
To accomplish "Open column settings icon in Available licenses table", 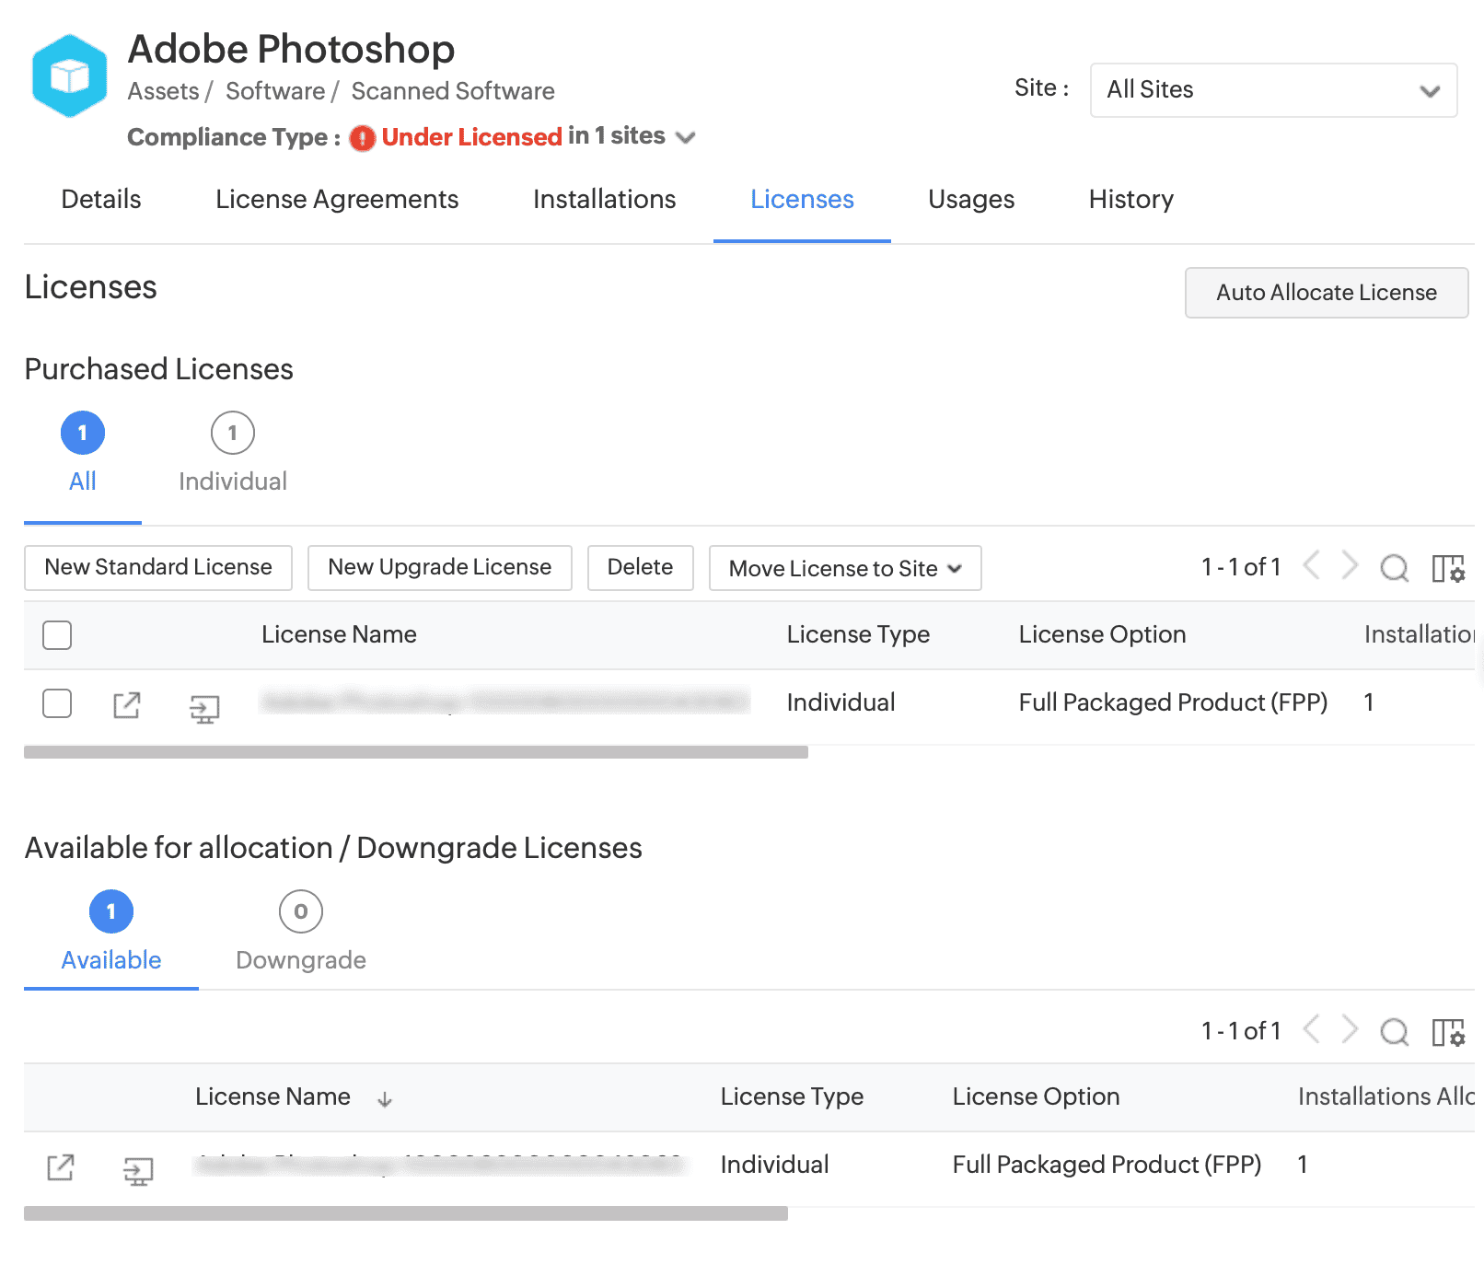I will pos(1447,1032).
